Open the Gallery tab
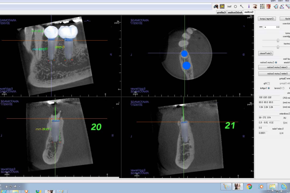This screenshot has height=193, width=290. click(x=221, y=12)
